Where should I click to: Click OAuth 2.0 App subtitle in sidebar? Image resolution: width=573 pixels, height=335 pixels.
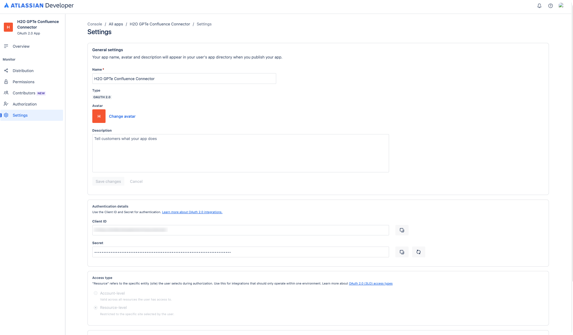coord(29,33)
